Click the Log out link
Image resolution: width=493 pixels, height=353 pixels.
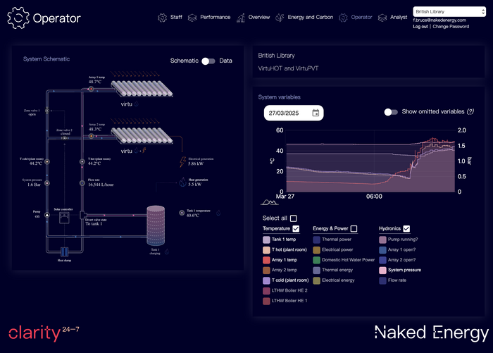pos(420,27)
